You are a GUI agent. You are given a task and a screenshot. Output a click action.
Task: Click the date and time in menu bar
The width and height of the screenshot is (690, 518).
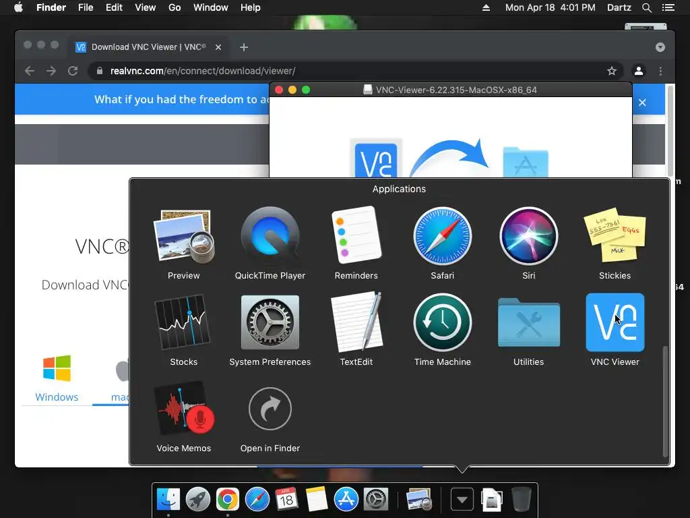[550, 7]
